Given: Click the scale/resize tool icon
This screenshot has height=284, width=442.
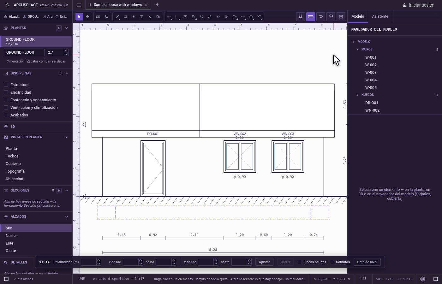Looking at the screenshot, I should click(x=210, y=17).
